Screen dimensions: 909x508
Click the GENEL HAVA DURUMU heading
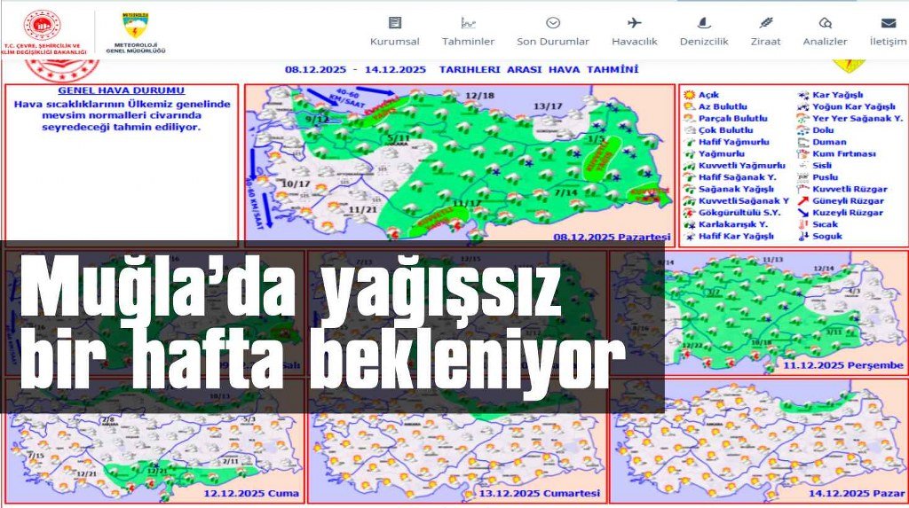click(121, 91)
